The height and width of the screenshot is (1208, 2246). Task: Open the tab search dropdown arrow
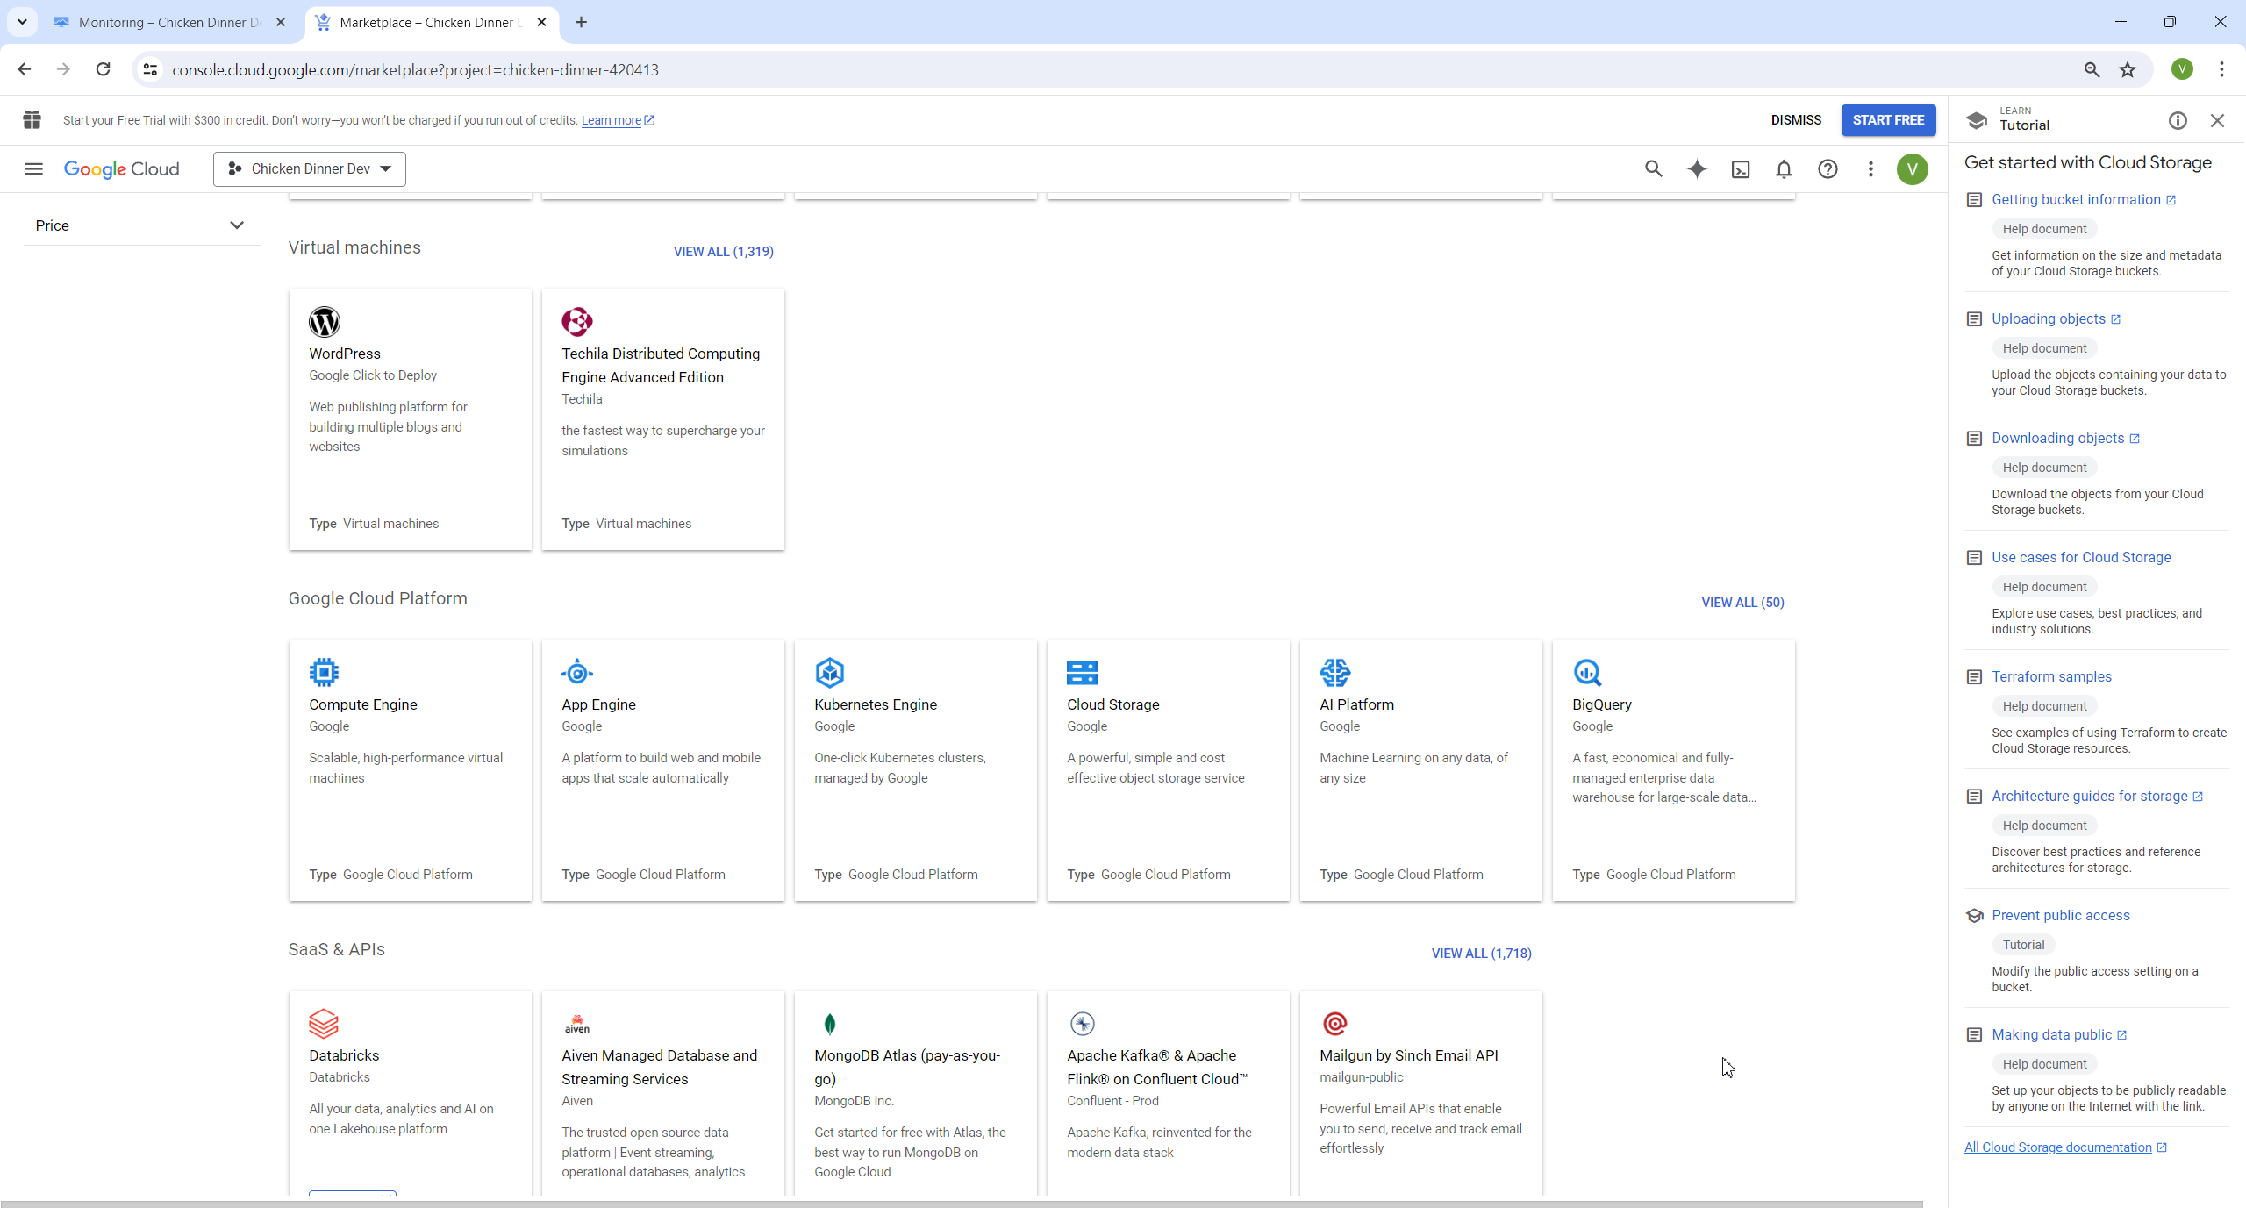(22, 22)
